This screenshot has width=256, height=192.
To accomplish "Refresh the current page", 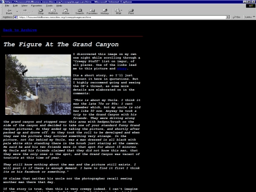I will pyautogui.click(x=53, y=11).
